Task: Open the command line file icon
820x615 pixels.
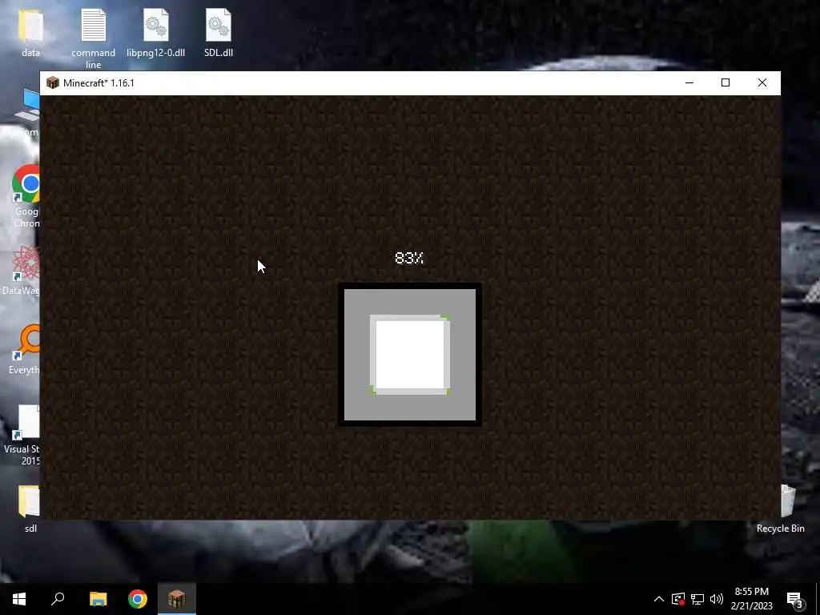Action: click(93, 38)
